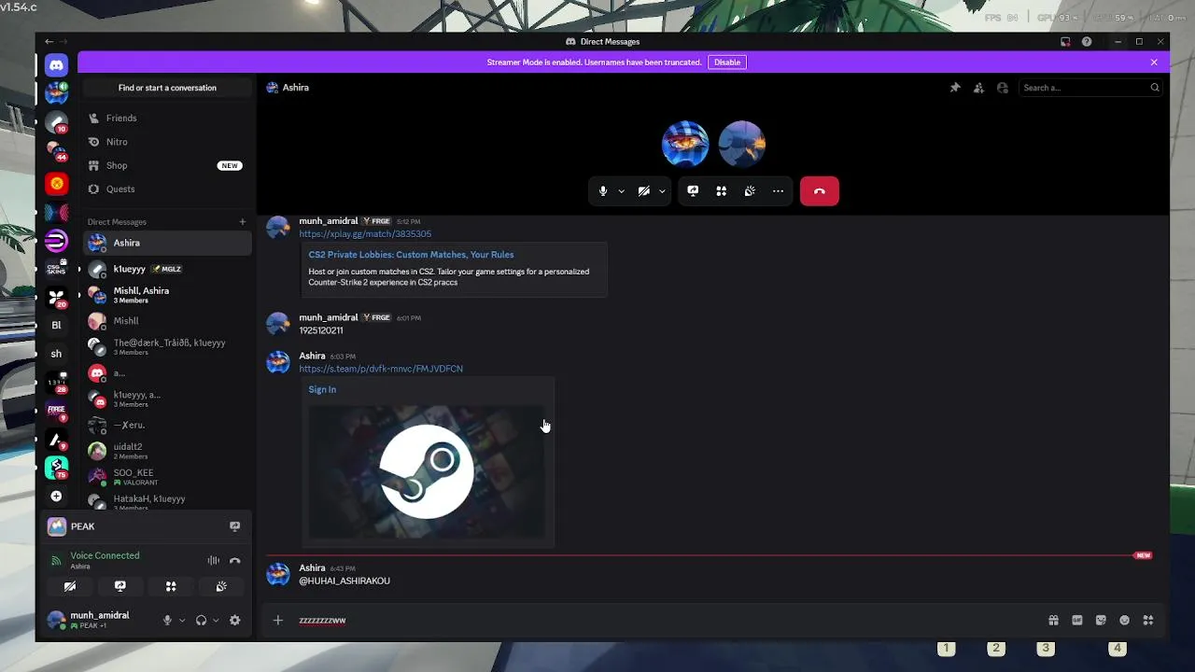1195x672 pixels.
Task: Open user settings gear
Action: (234, 621)
